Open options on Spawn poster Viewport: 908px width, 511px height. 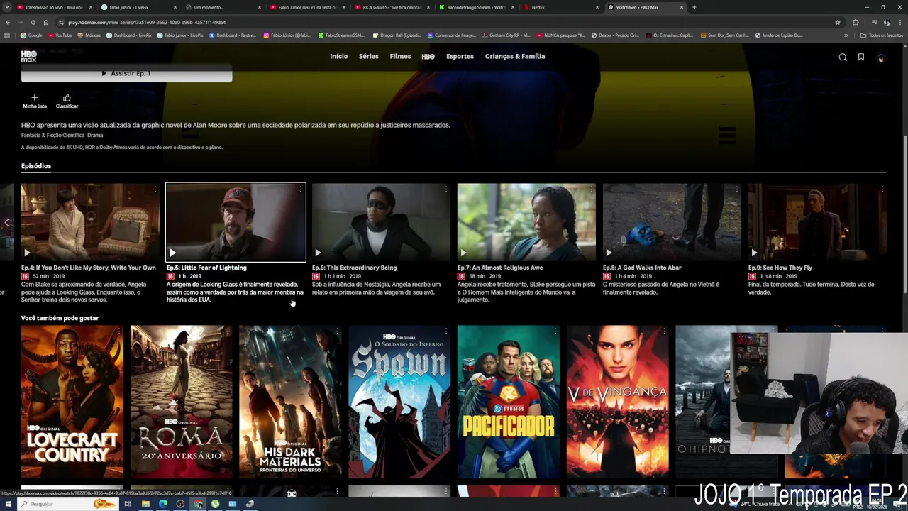pyautogui.click(x=446, y=331)
